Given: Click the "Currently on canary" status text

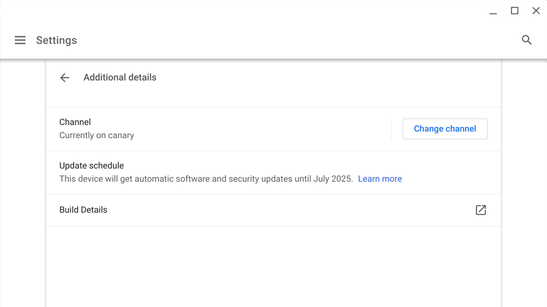Looking at the screenshot, I should [96, 136].
